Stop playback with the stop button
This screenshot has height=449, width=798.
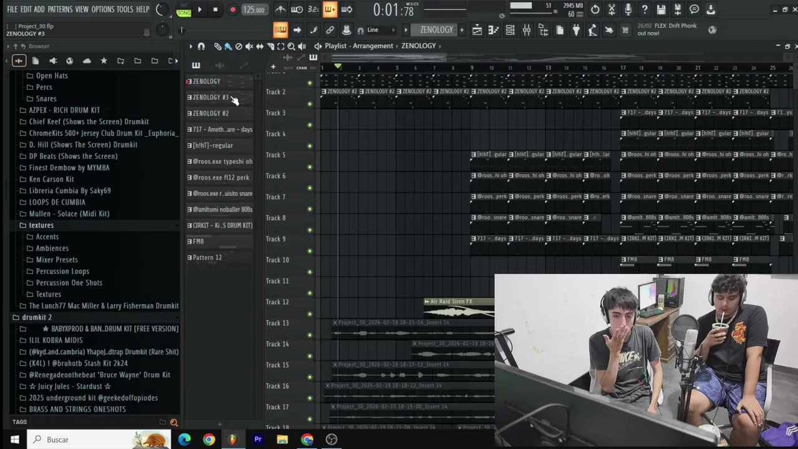click(x=215, y=9)
